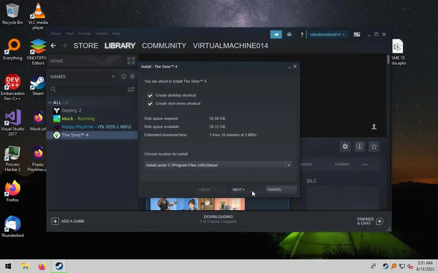
Task: Uncheck Create desktop shortcut
Action: pyautogui.click(x=150, y=95)
